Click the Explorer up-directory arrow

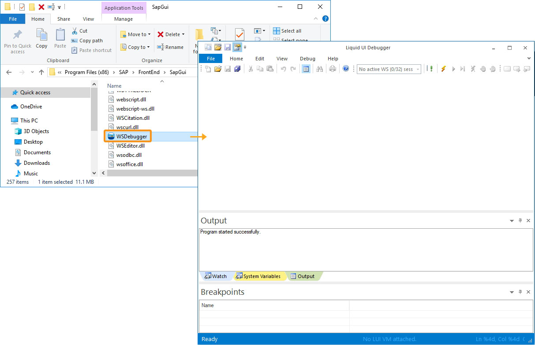pos(41,72)
